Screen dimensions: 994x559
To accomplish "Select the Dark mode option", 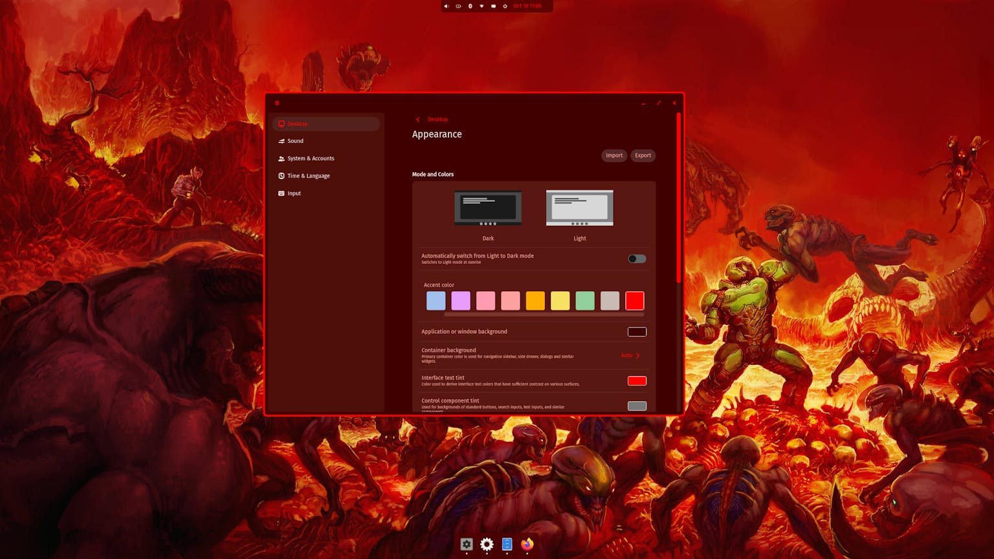I will click(488, 208).
